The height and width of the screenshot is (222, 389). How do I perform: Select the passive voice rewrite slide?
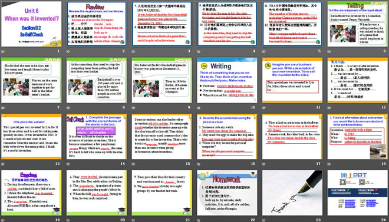point(227,137)
